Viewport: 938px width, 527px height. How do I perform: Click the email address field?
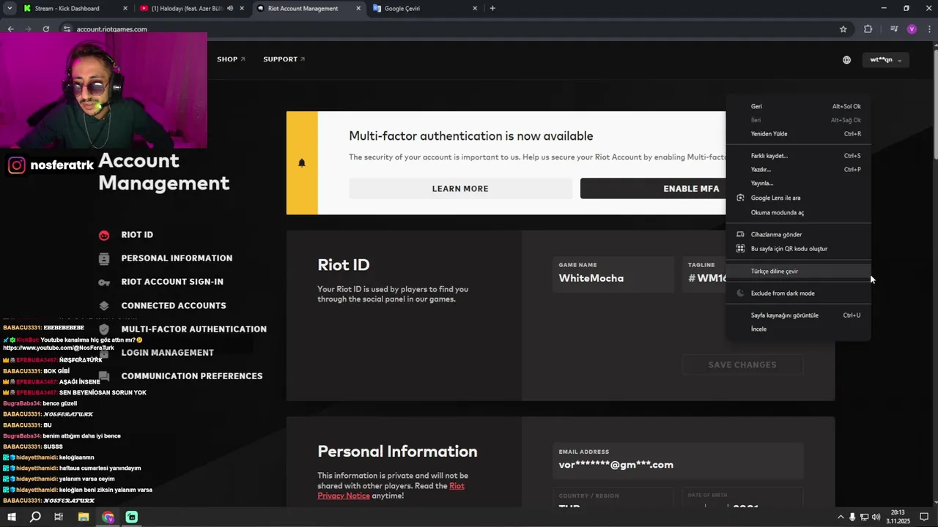(x=678, y=461)
